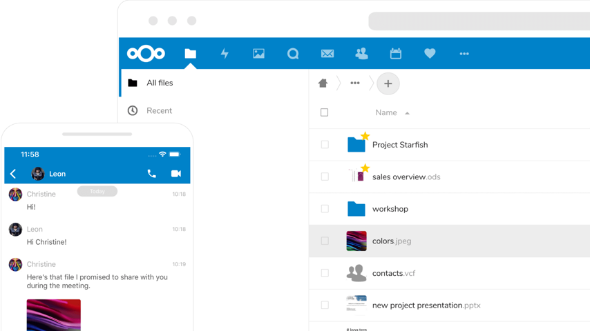Sort files by the Name column

tap(386, 112)
